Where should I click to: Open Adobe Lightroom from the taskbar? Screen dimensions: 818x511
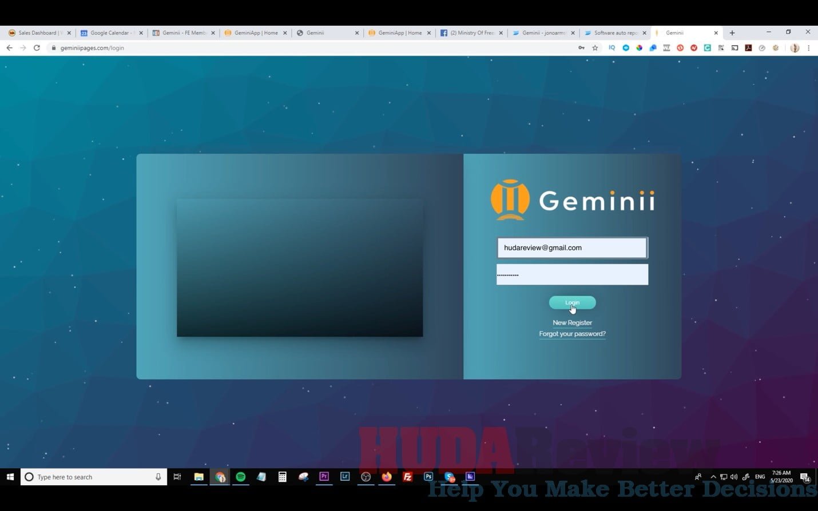click(345, 476)
